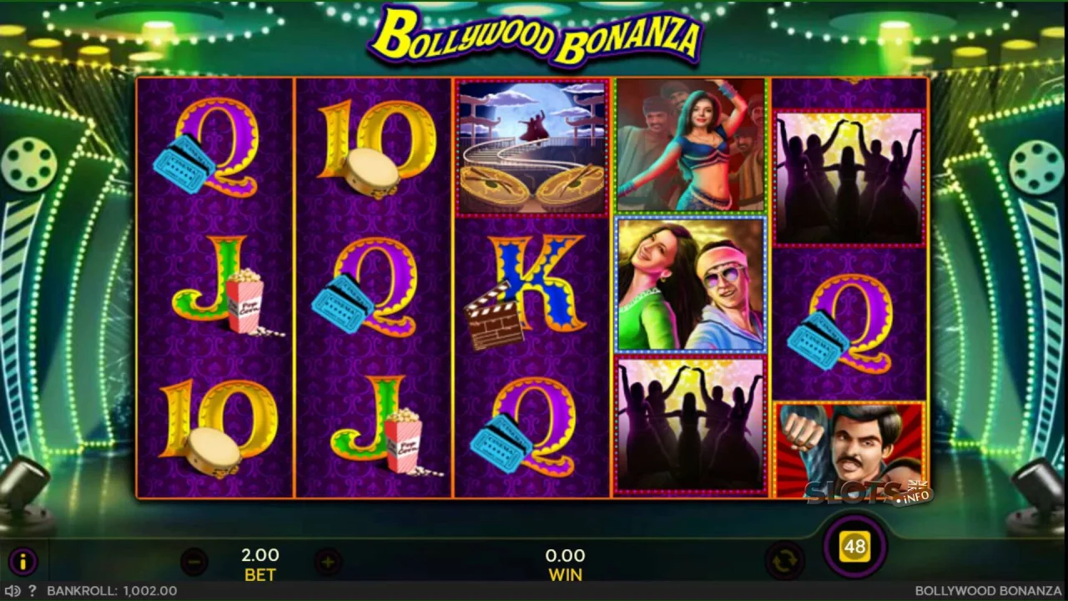Click the Bollywood Bonanza title logo

coord(535,35)
